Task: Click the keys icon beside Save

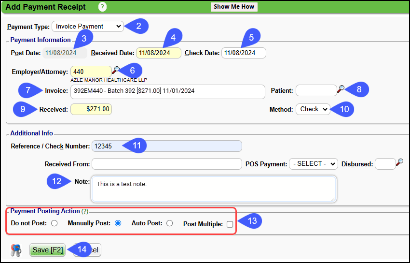Action: click(16, 250)
